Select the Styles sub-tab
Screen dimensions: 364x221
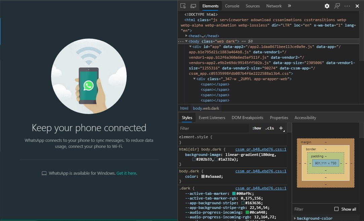coord(187,118)
